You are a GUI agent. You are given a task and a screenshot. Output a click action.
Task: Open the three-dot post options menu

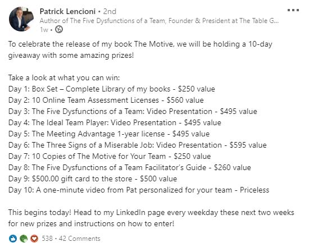coord(293,10)
